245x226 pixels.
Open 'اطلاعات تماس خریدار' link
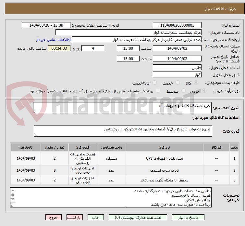pos(54,40)
